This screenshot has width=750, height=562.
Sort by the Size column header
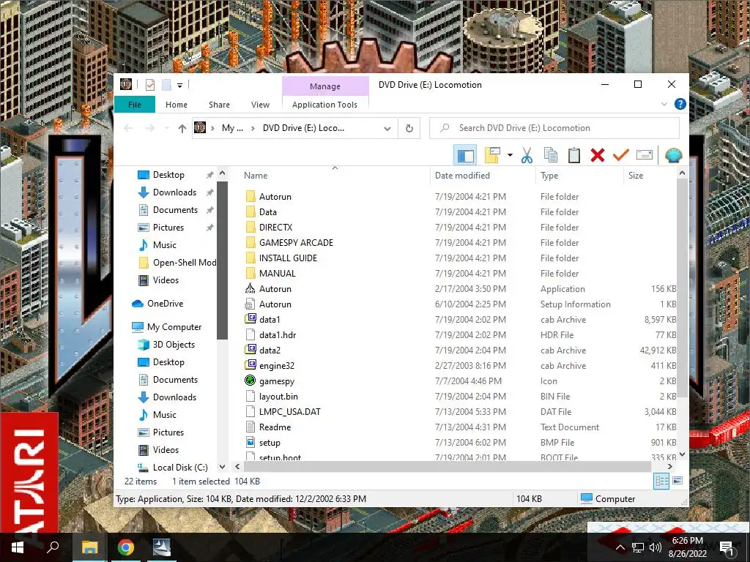650,176
